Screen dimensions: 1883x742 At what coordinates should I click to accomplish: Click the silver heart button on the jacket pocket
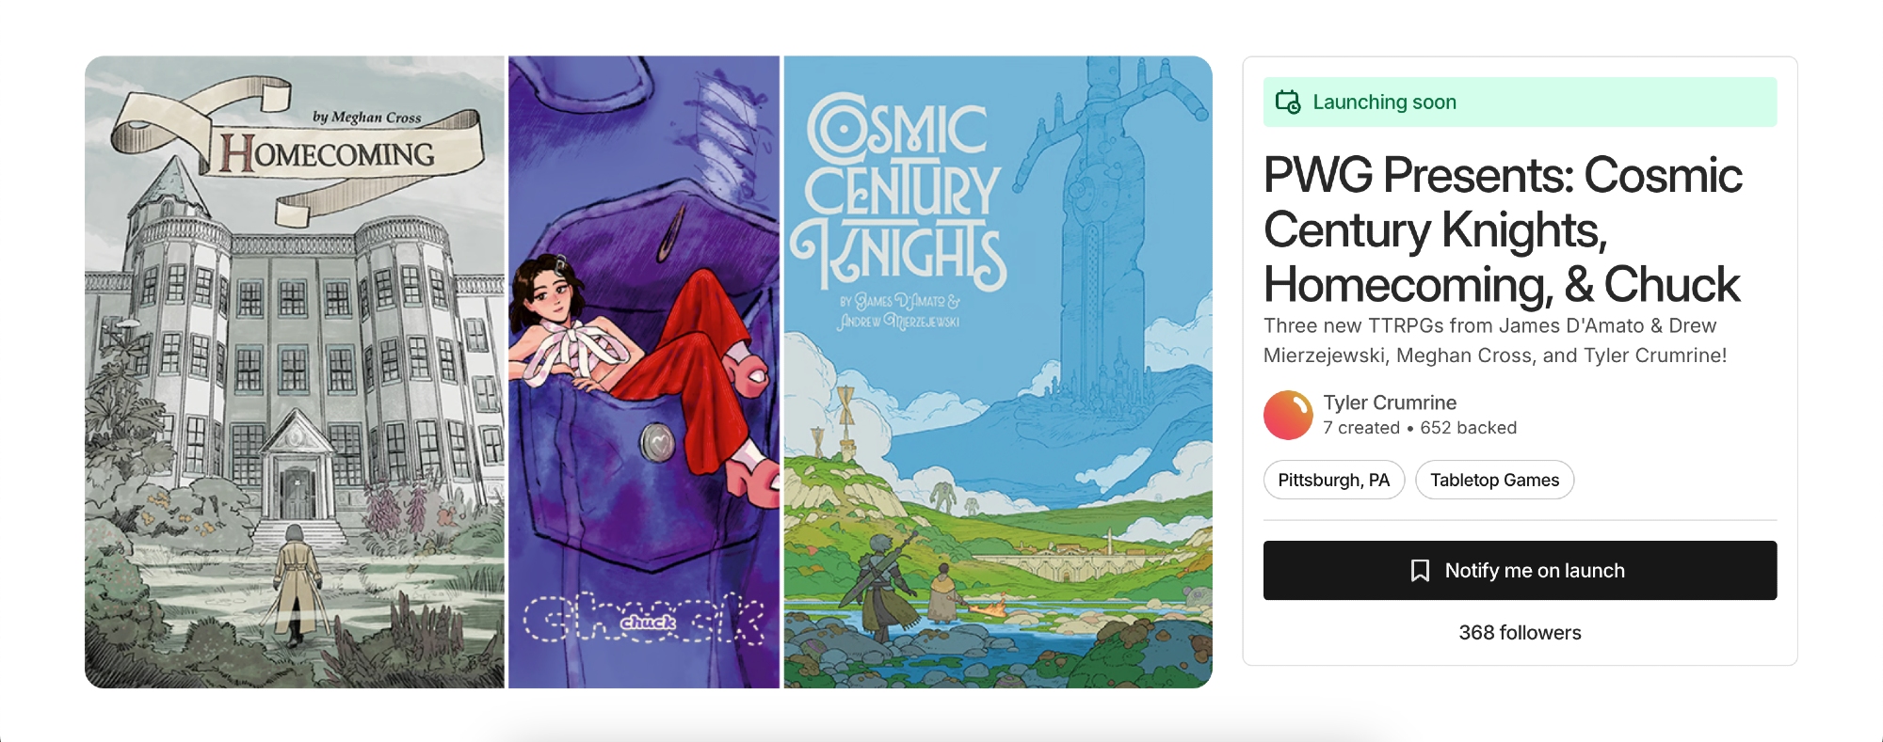656,442
